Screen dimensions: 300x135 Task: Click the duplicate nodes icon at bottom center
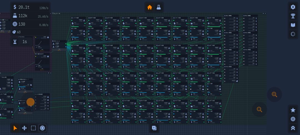tap(154, 128)
